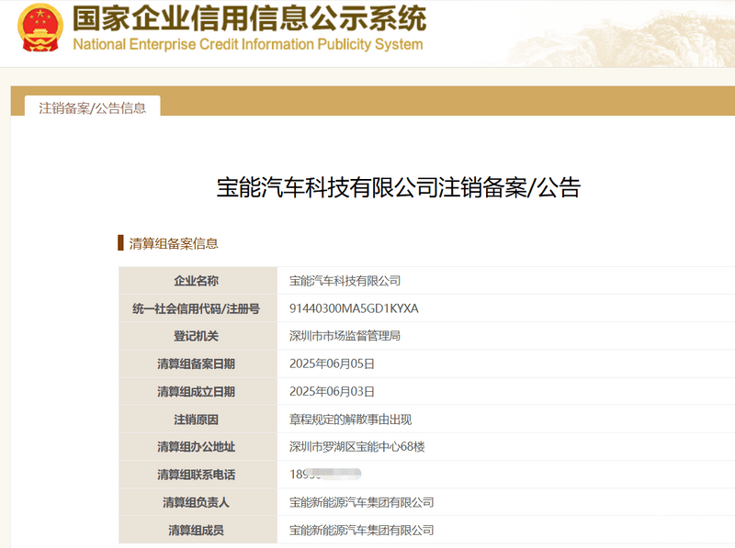Click the 注销原因 label cell

tap(198, 419)
